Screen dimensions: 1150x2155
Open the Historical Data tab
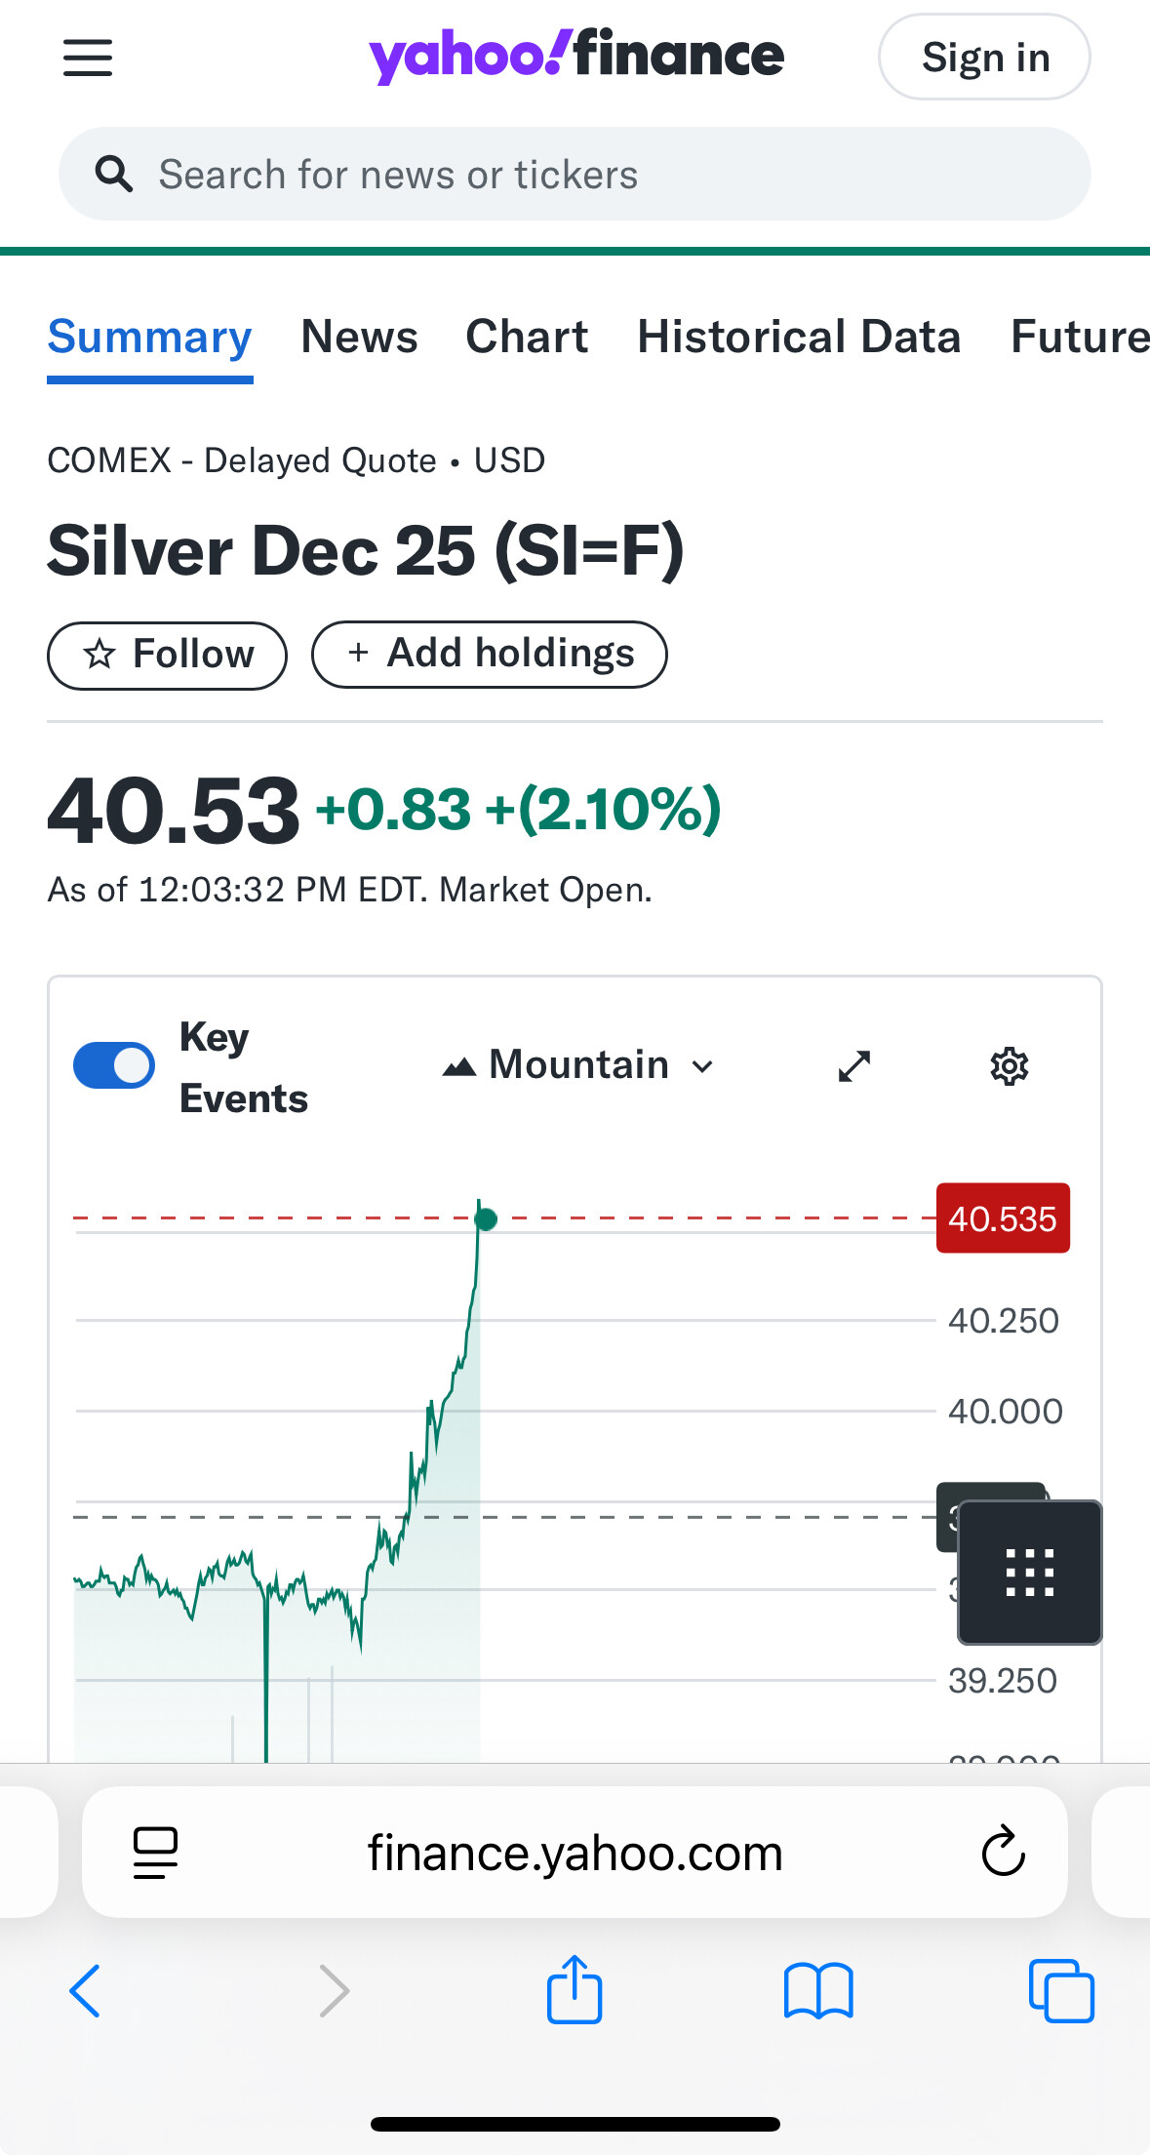pos(799,337)
